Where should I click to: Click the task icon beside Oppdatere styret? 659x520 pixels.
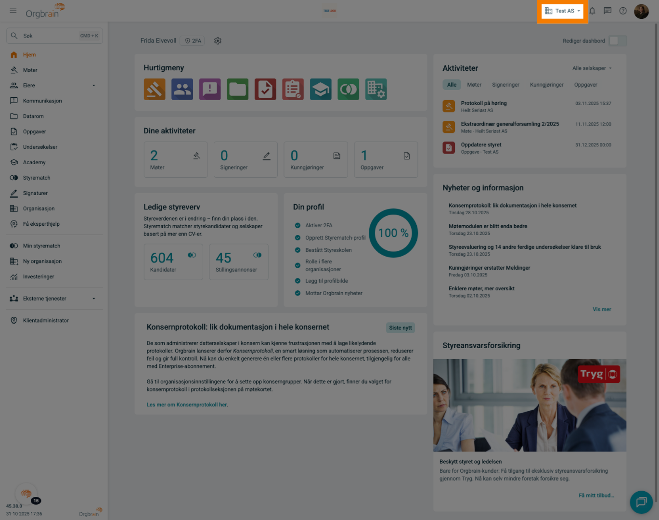(449, 147)
